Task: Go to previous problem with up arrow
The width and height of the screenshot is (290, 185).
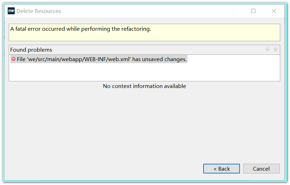Action: tap(276, 49)
